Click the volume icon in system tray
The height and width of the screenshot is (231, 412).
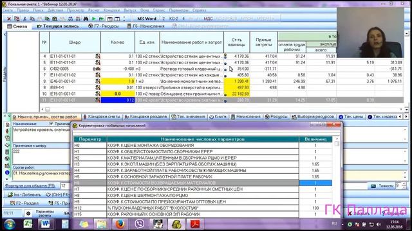379,225
